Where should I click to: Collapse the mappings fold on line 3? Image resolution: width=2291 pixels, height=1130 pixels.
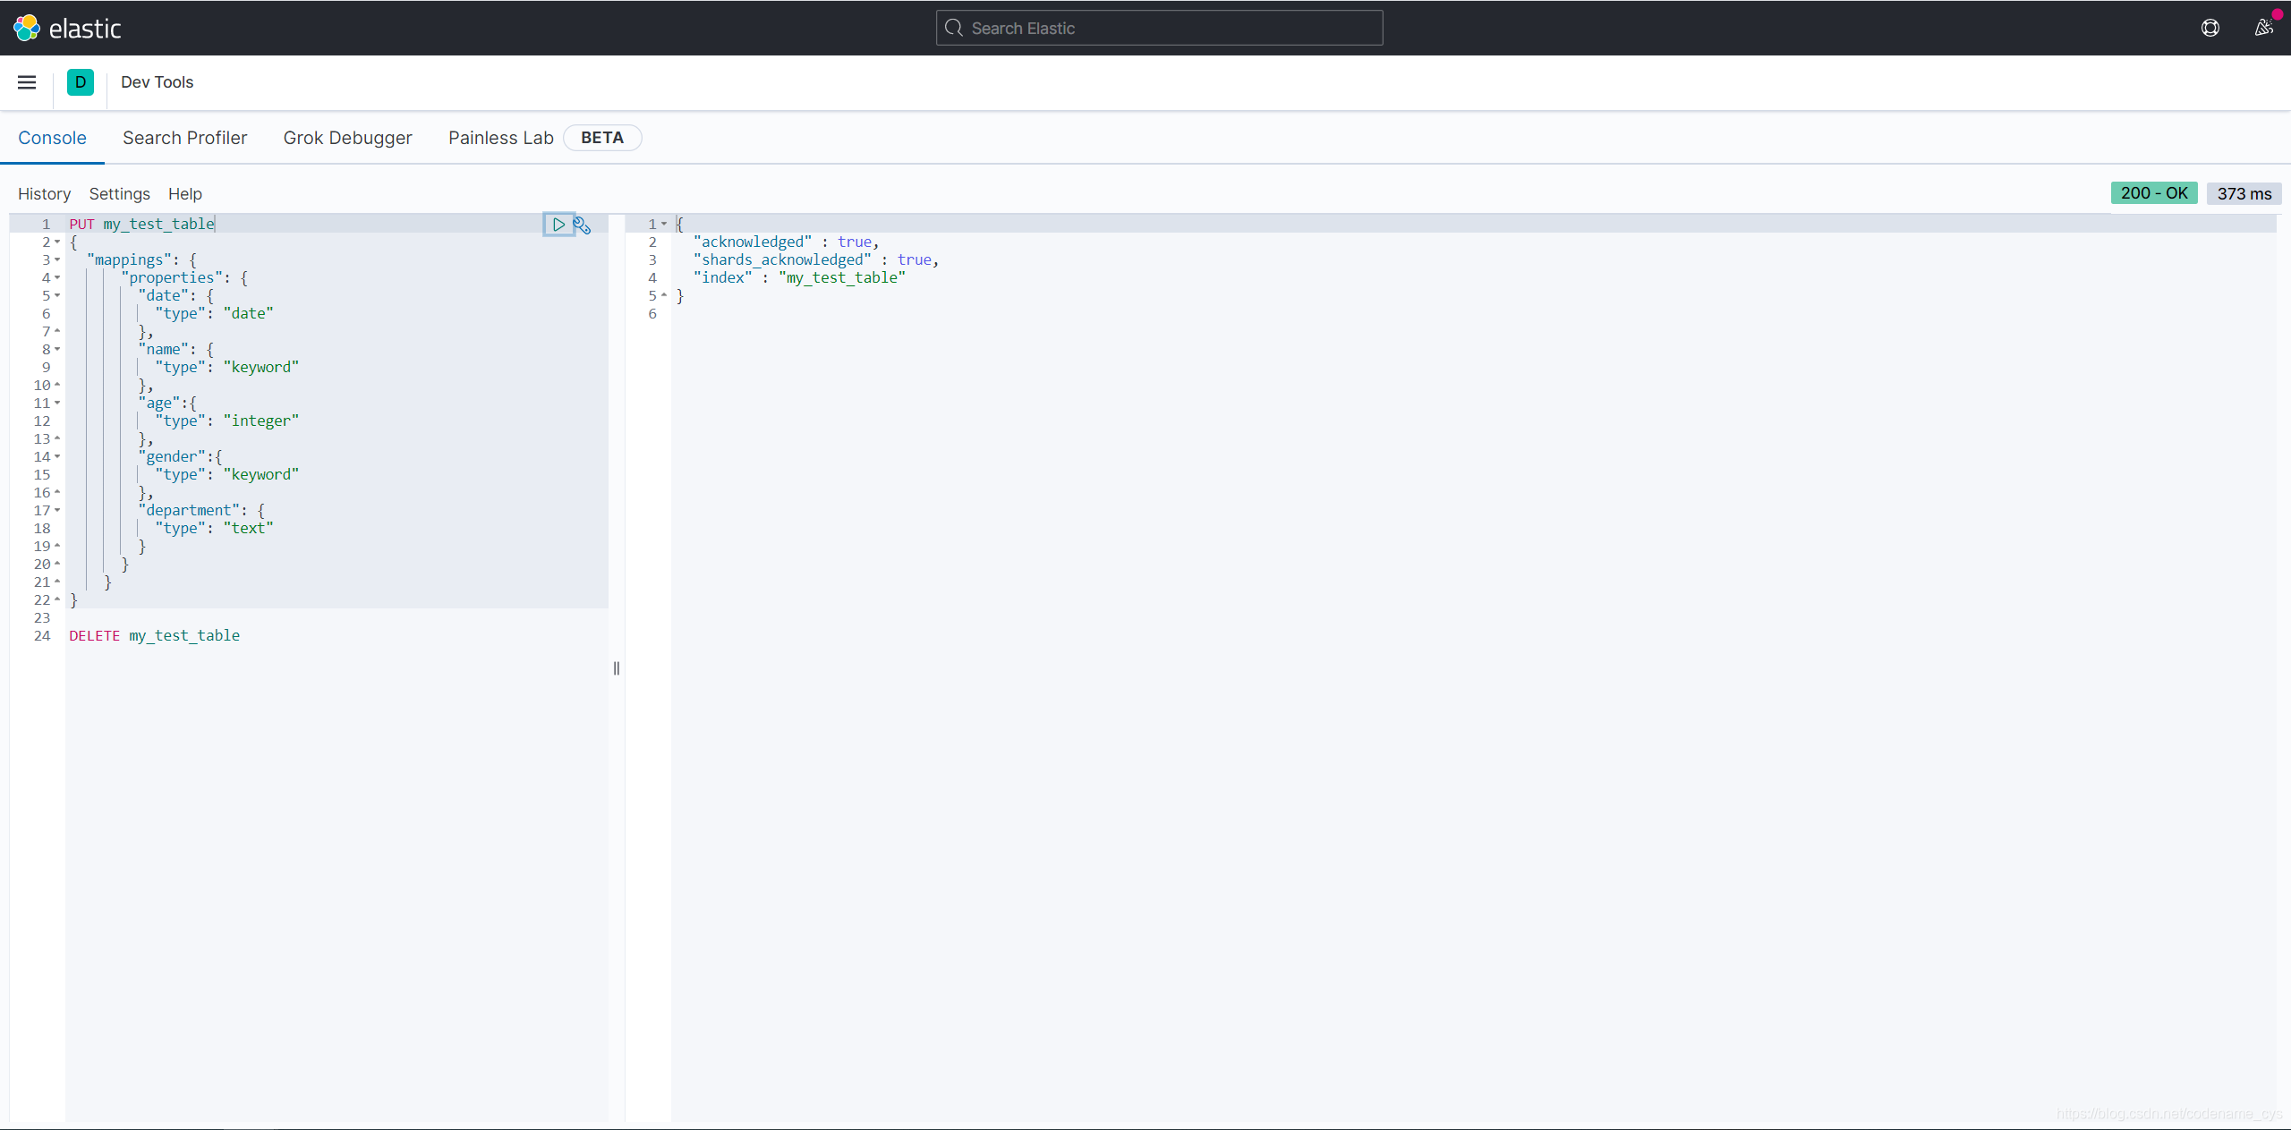(x=57, y=259)
